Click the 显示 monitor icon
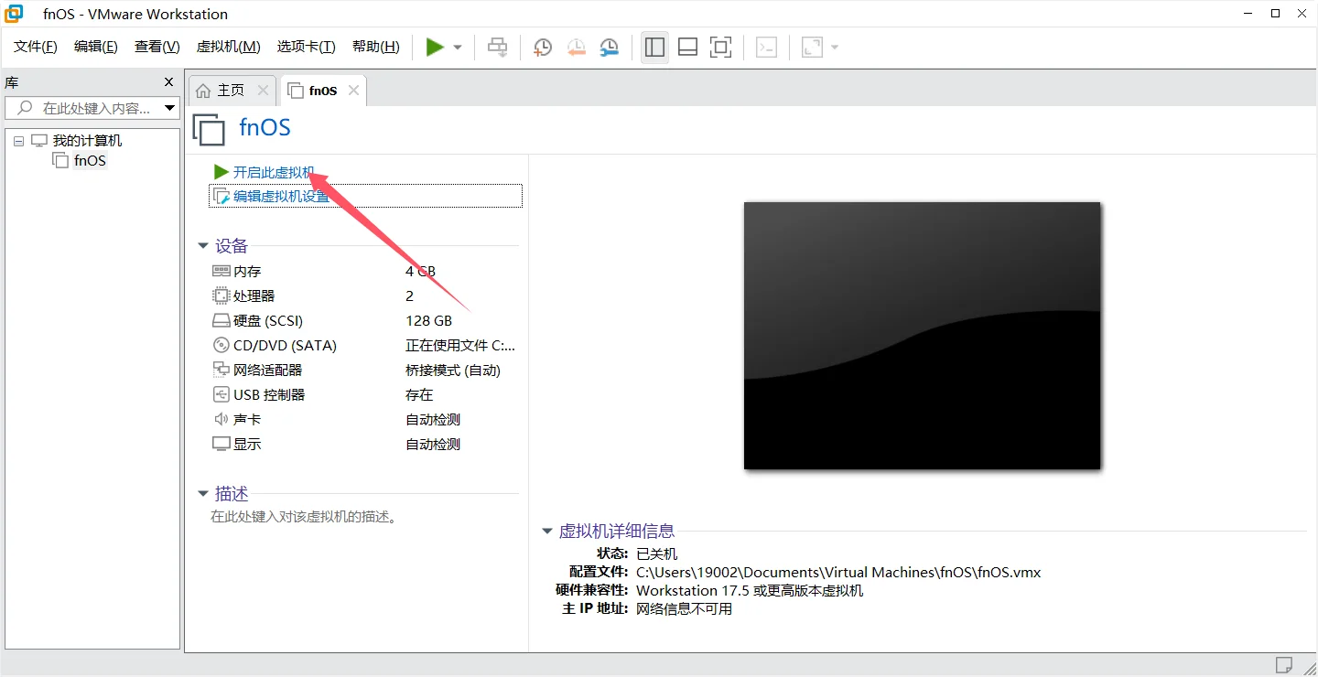The image size is (1318, 677). tap(221, 444)
